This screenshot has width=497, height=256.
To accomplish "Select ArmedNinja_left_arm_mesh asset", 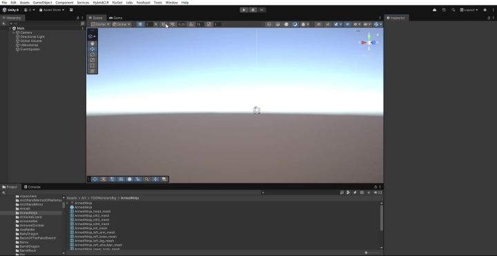I will click(x=95, y=233).
